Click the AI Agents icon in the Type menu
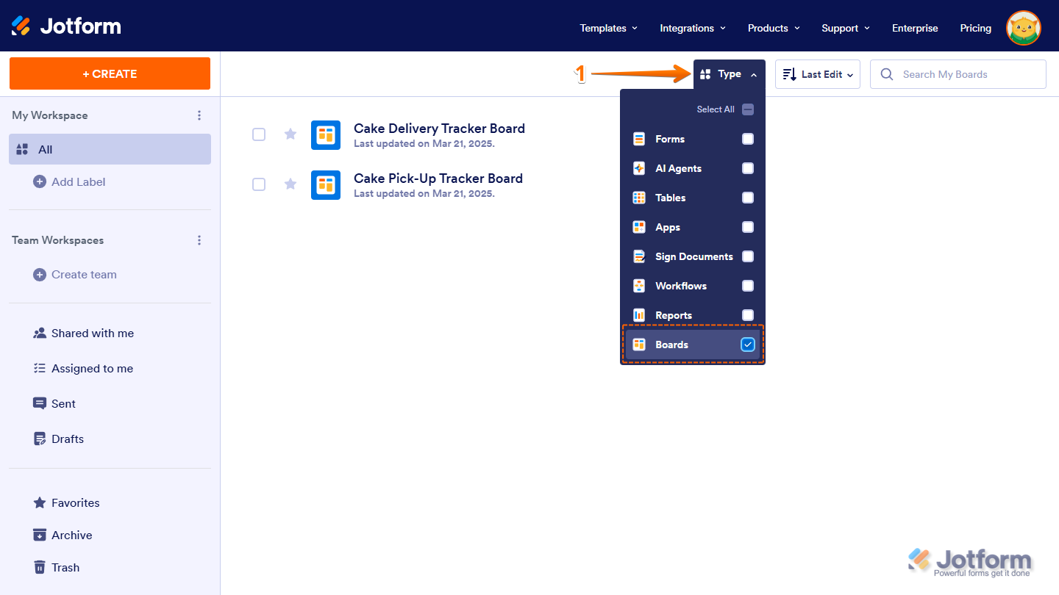Screen dimensions: 1059x595 (638, 168)
